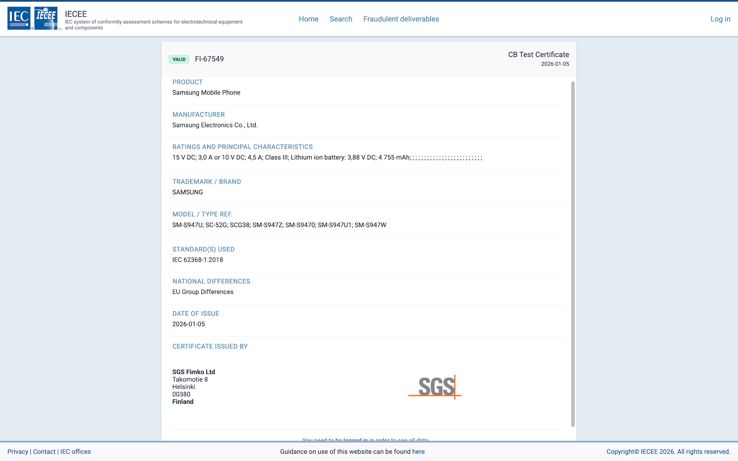Go to Fraudulent deliverables page
This screenshot has width=738, height=461.
[x=401, y=19]
